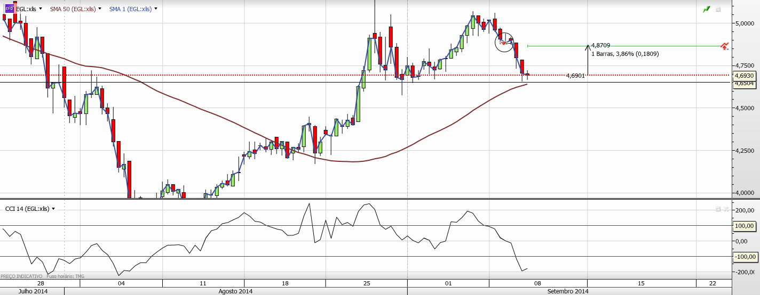Click the 11 date label on time axis
The width and height of the screenshot is (760, 295).
pyautogui.click(x=203, y=283)
